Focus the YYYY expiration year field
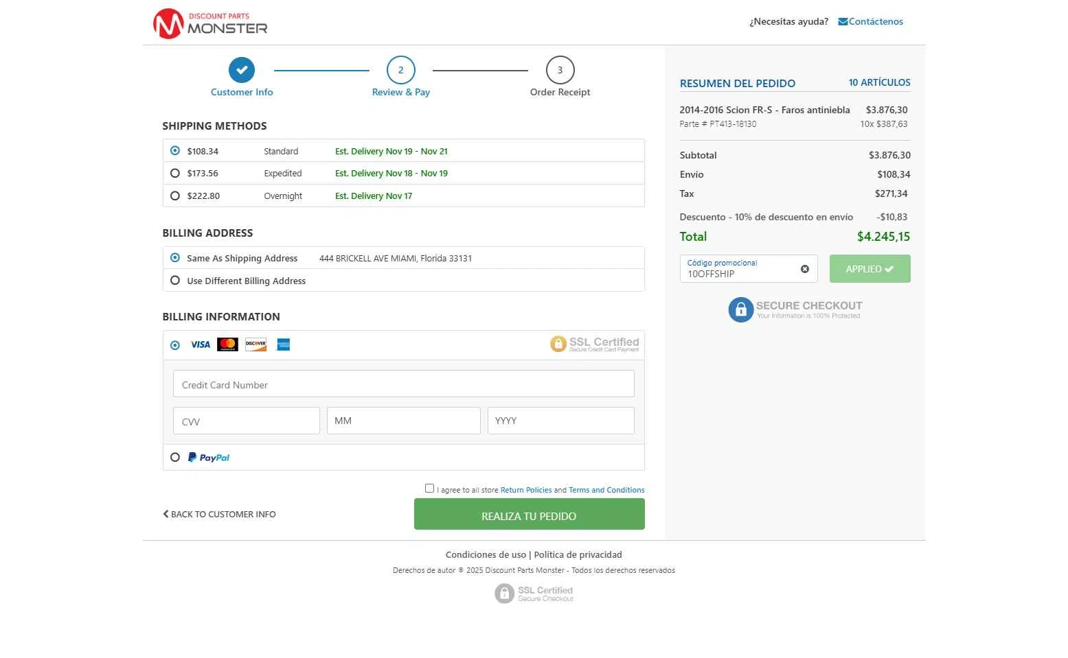Viewport: 1068px width, 658px height. [x=561, y=421]
